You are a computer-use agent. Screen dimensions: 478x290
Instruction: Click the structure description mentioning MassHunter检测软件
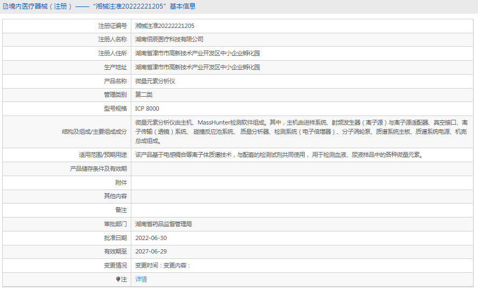[x=301, y=132]
